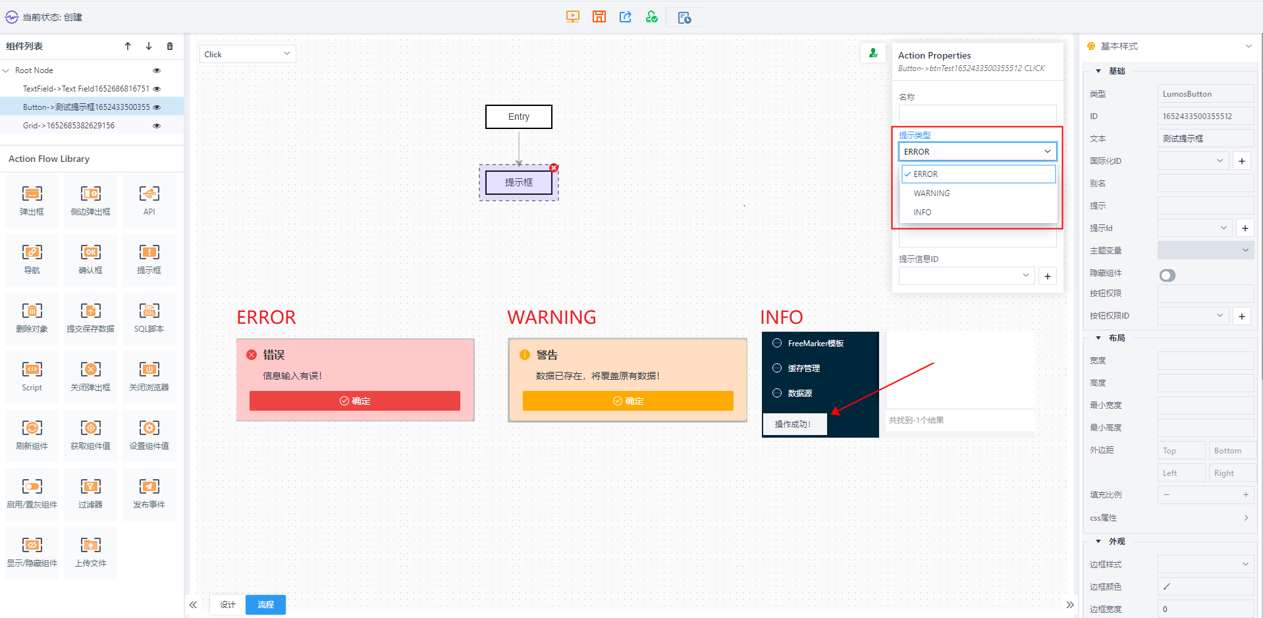Delete component with the trash icon

coord(170,46)
